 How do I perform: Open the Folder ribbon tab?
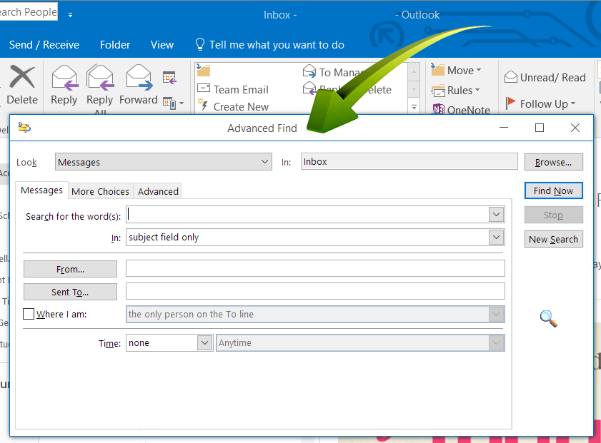tap(115, 45)
